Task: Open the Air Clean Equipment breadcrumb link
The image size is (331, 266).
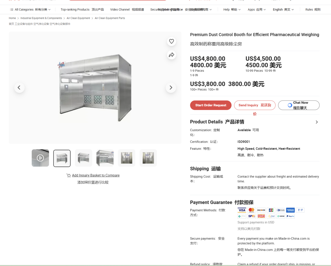Action: [x=78, y=18]
